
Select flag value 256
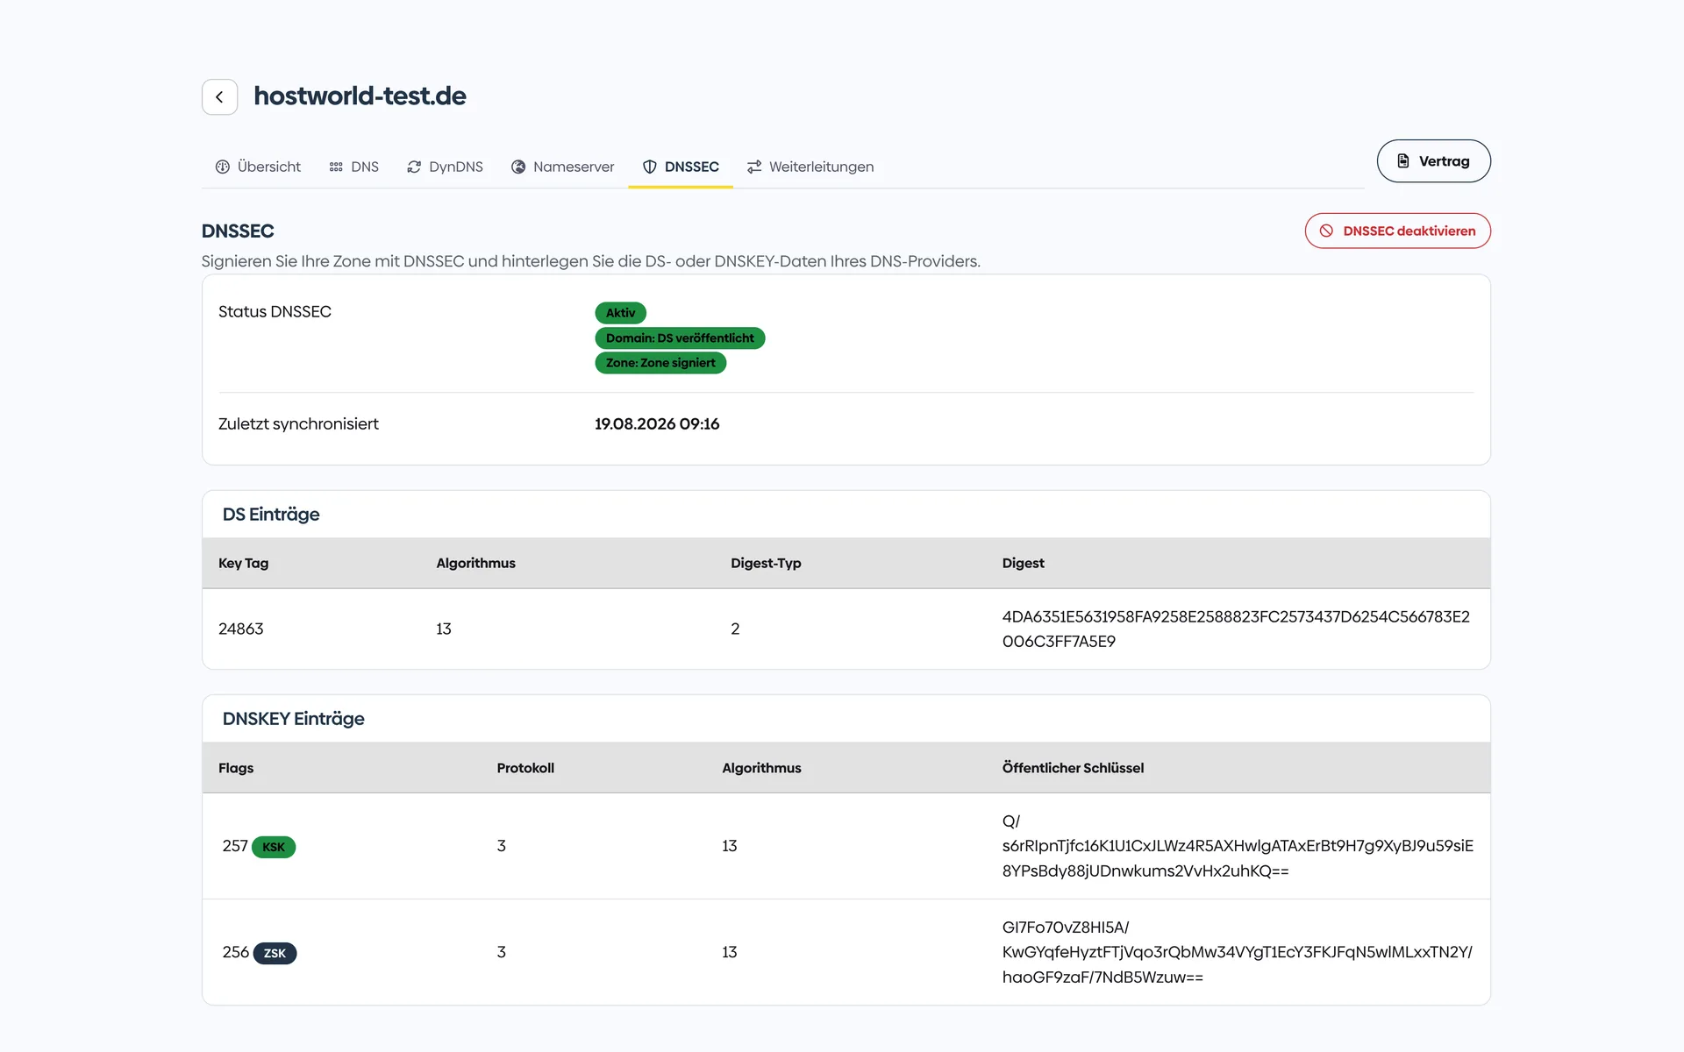click(236, 952)
